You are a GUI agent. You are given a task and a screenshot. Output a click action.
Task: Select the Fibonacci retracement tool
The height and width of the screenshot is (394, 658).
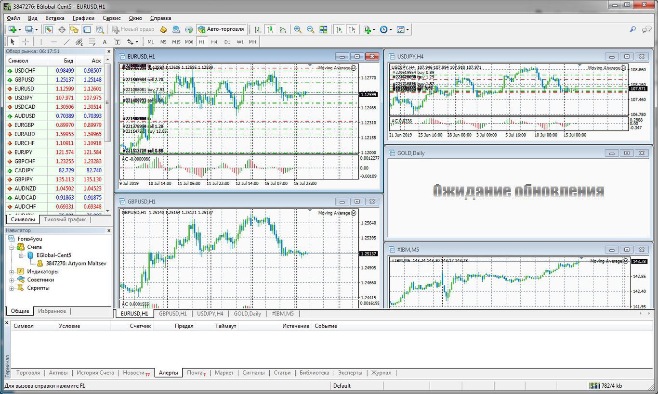tap(92, 42)
